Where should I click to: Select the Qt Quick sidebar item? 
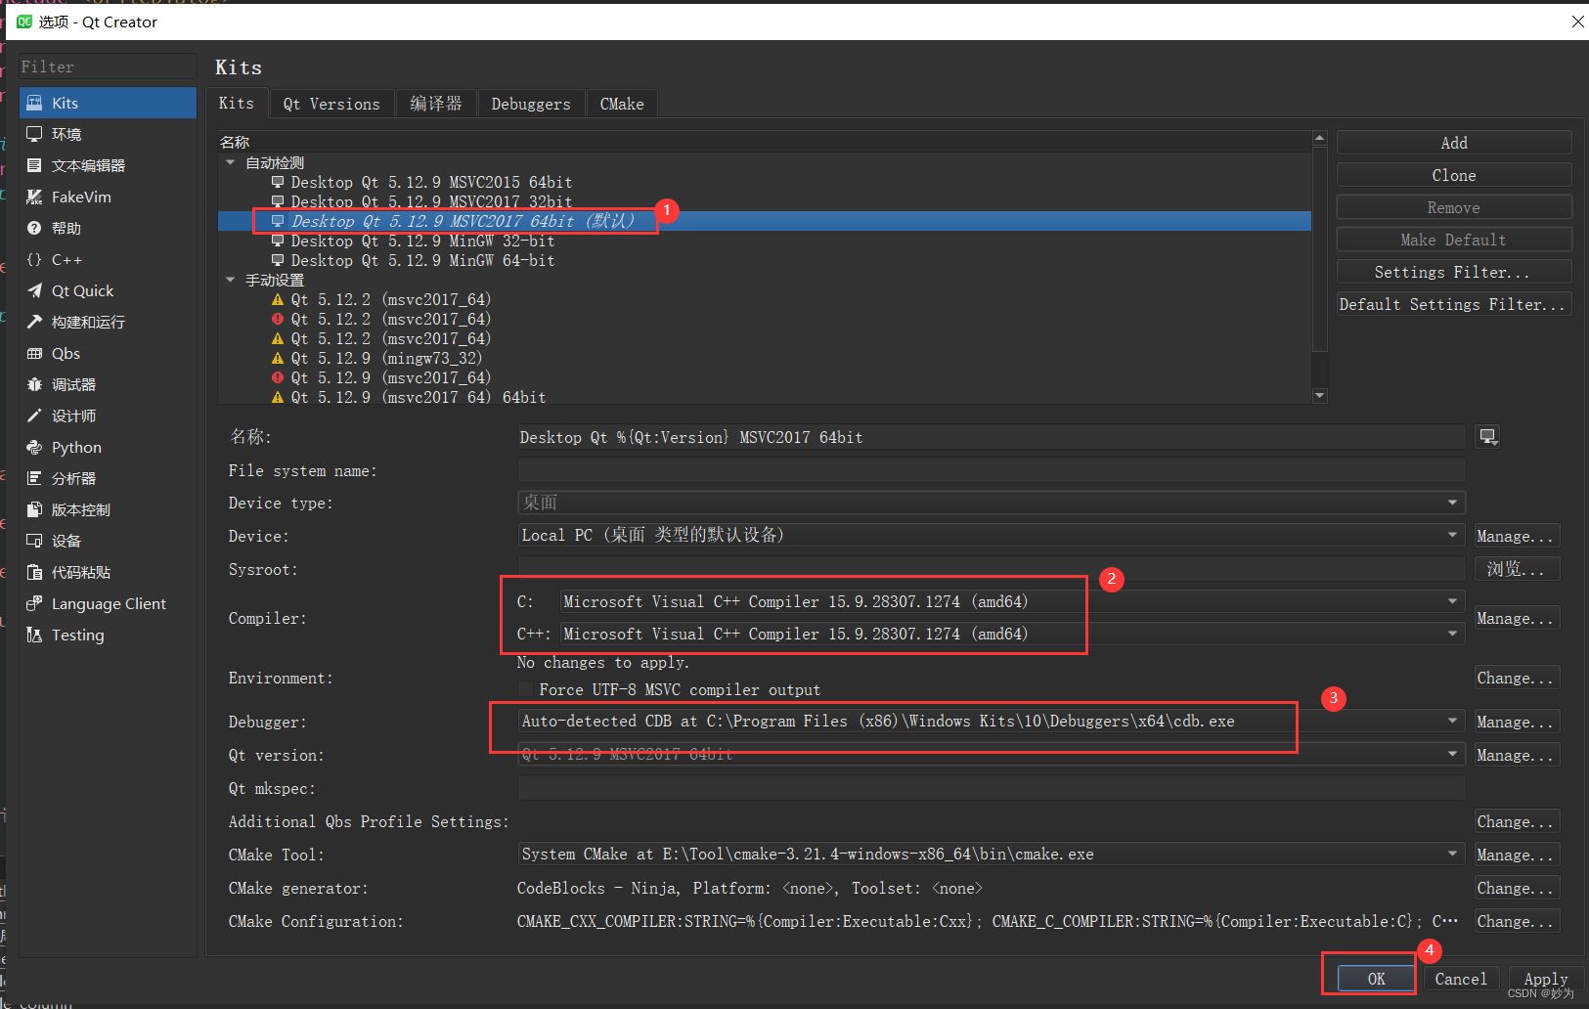[82, 290]
